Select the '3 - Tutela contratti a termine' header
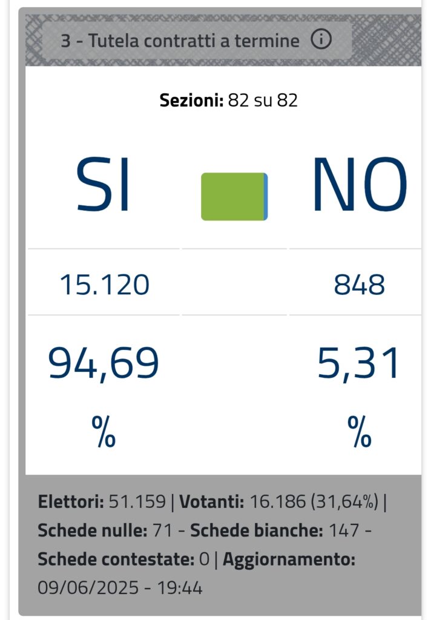 click(x=180, y=41)
